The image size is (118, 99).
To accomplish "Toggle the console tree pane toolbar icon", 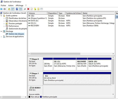I will pyautogui.click(x=13, y=9).
